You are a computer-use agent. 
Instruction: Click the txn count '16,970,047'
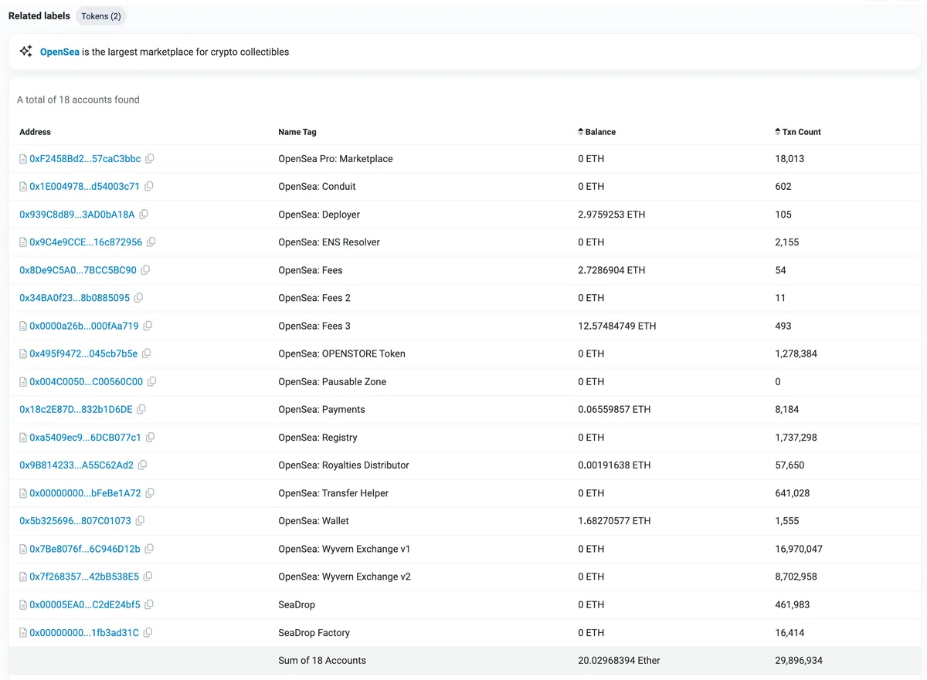point(799,549)
